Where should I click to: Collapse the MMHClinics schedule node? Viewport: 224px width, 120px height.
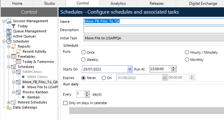[13, 72]
